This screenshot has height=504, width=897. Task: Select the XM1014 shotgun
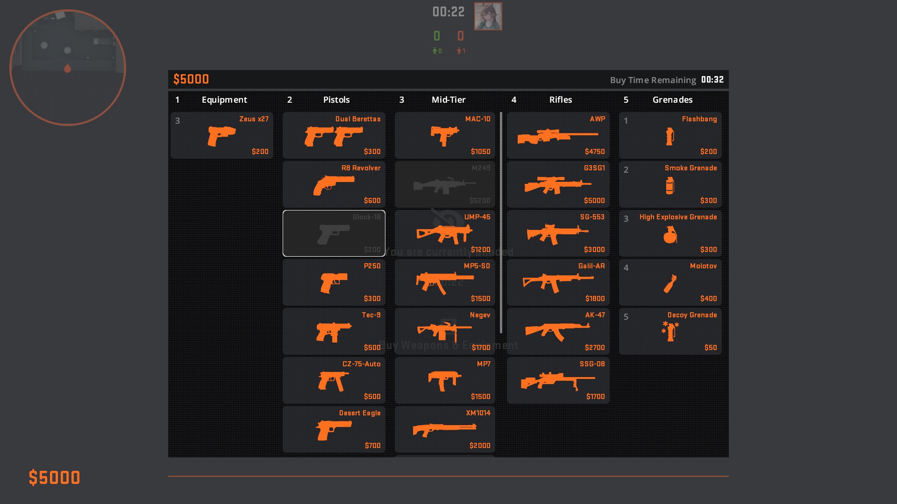click(445, 429)
